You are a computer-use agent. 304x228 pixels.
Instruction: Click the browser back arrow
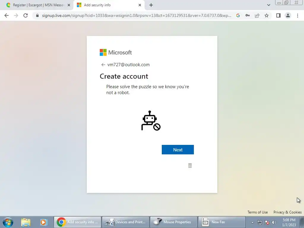[x=7, y=15]
